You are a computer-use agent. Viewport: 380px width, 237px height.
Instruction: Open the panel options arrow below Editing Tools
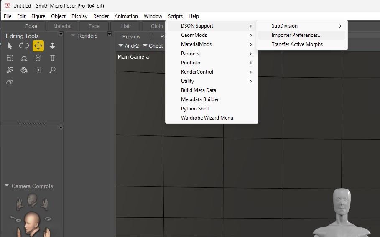[61, 128]
